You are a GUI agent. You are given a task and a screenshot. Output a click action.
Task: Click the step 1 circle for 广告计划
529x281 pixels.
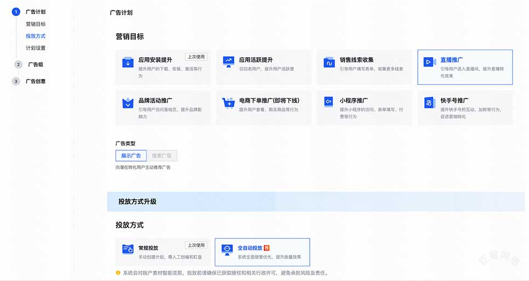[x=16, y=12]
